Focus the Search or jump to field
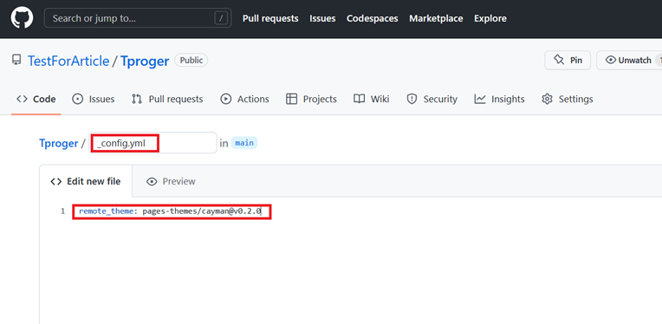Screen dimensions: 662x324 (138, 18)
